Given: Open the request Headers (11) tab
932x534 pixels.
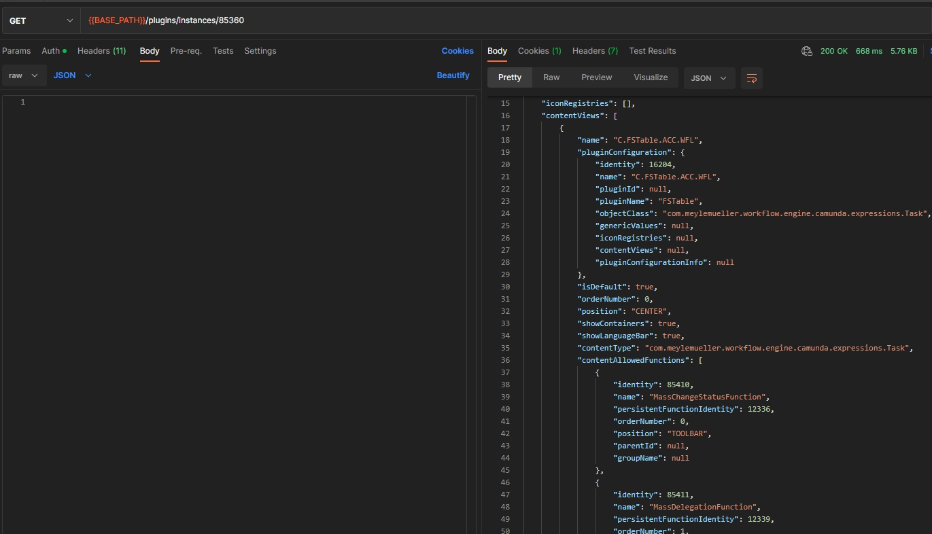Looking at the screenshot, I should point(101,51).
